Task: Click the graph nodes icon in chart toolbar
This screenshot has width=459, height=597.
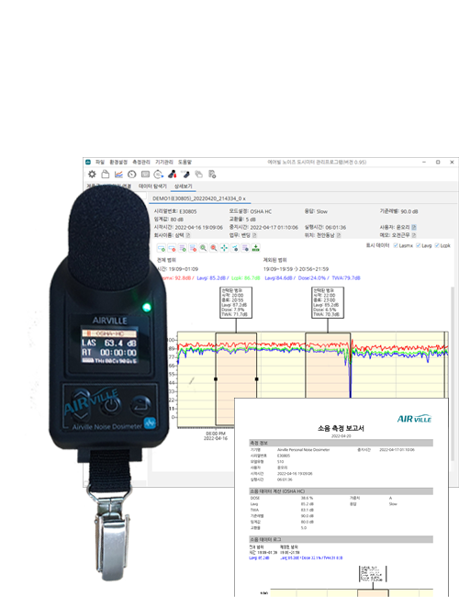Action: [235, 248]
